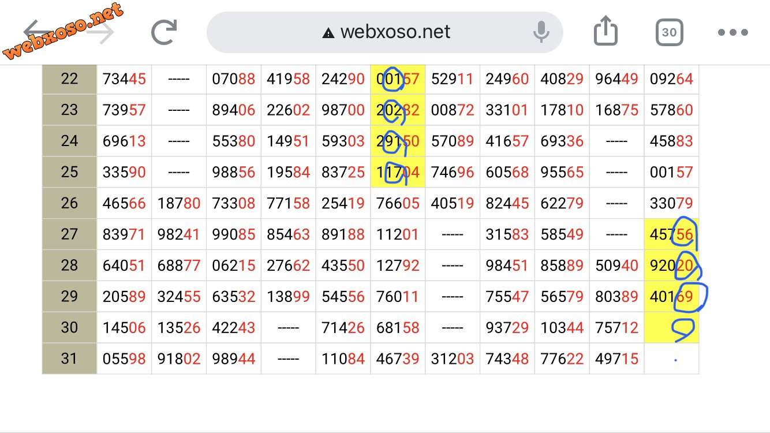Screen dimensions: 770x433
Task: Select row header 22
Action: [69, 79]
